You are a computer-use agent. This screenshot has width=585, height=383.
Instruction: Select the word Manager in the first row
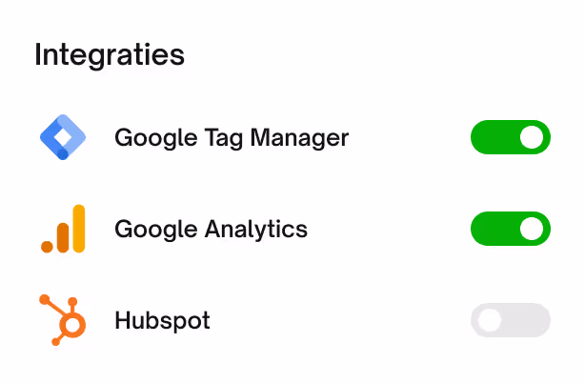tap(306, 139)
